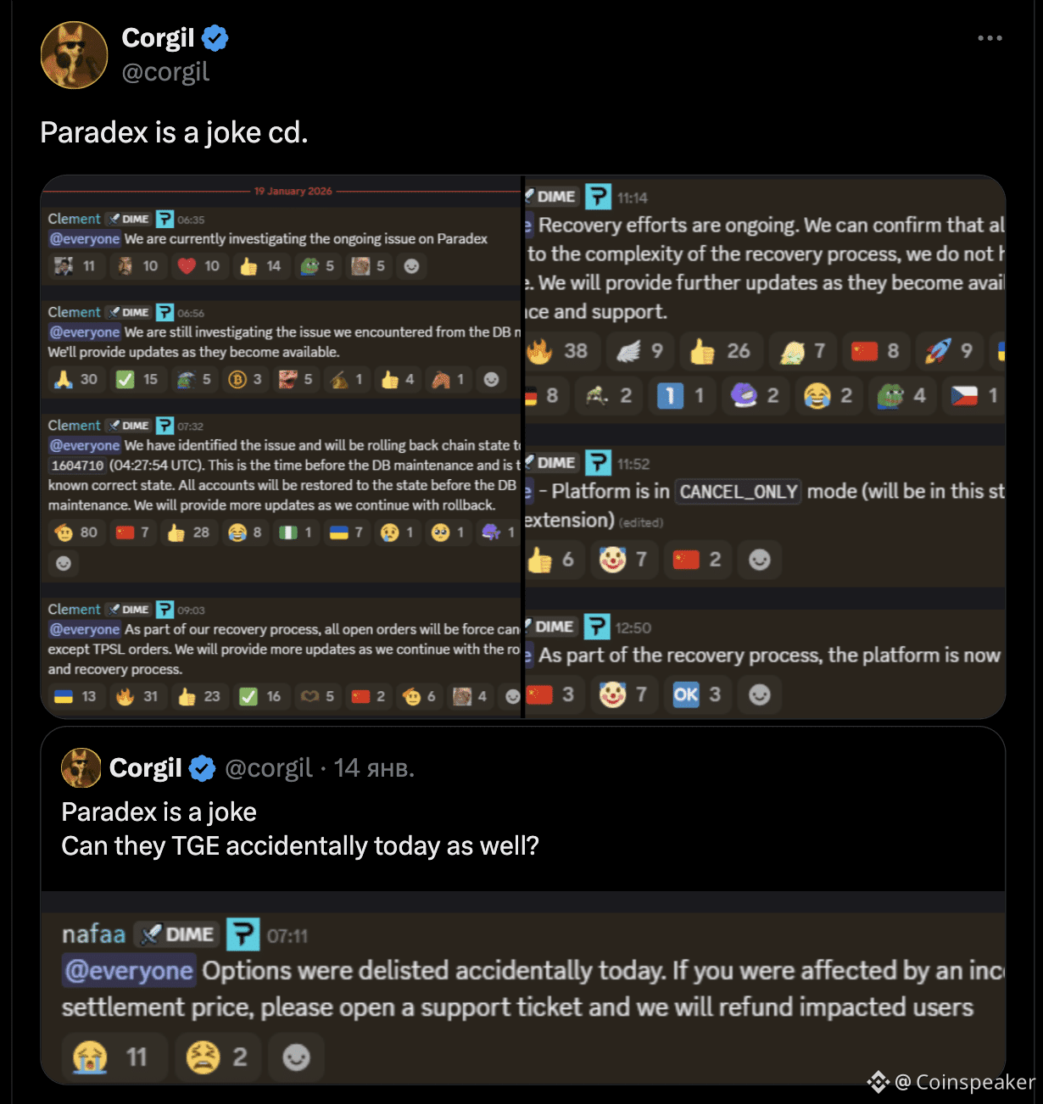The width and height of the screenshot is (1043, 1104).
Task: Click Corgil's profile avatar at top
Action: click(x=74, y=55)
